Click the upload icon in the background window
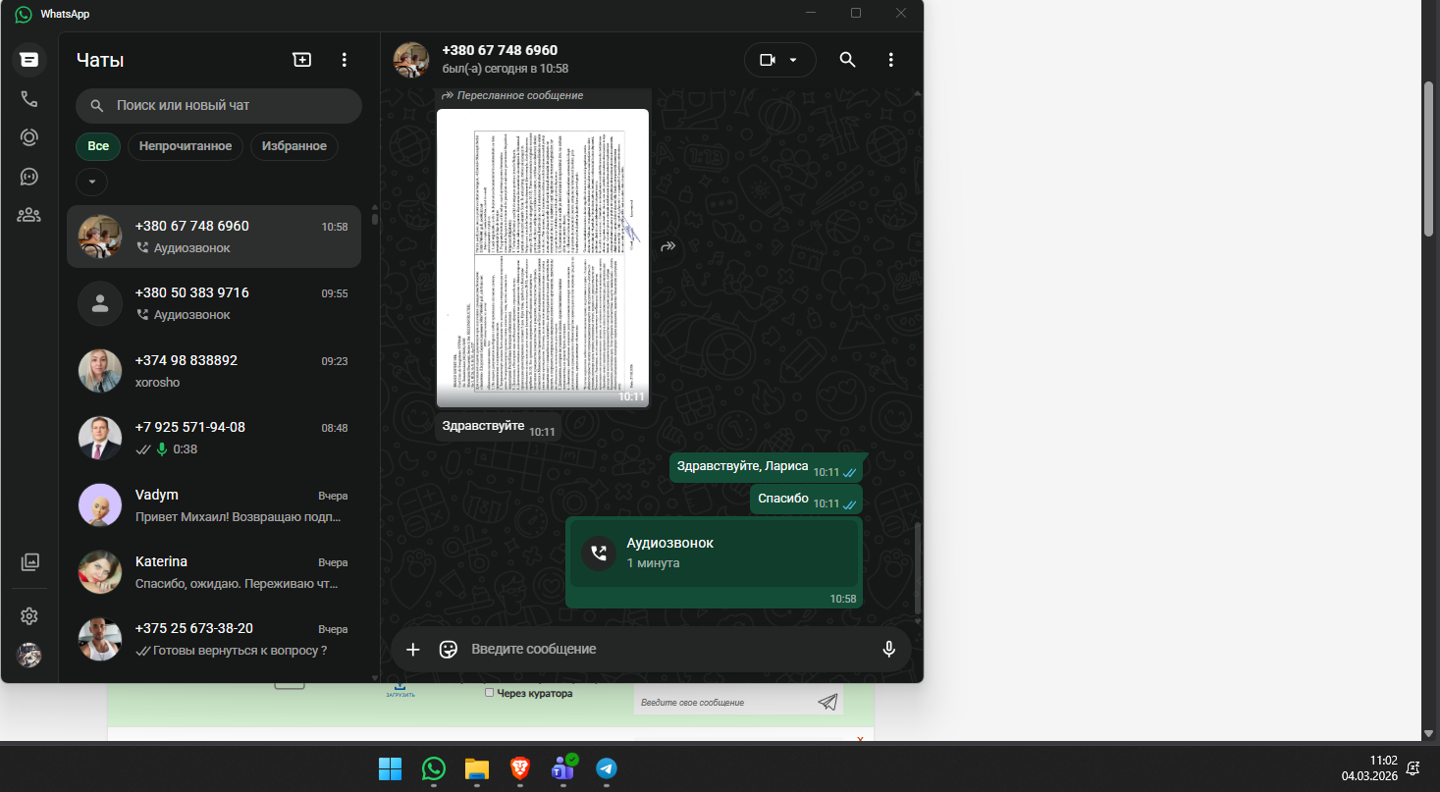Viewport: 1440px width, 792px height. [400, 690]
